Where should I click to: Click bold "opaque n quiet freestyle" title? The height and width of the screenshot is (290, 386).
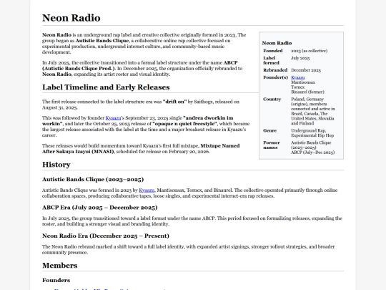click(x=184, y=124)
